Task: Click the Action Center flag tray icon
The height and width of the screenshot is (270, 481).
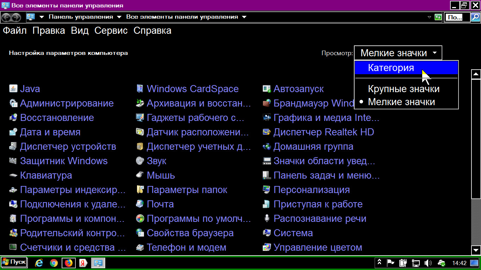Action: (x=391, y=263)
